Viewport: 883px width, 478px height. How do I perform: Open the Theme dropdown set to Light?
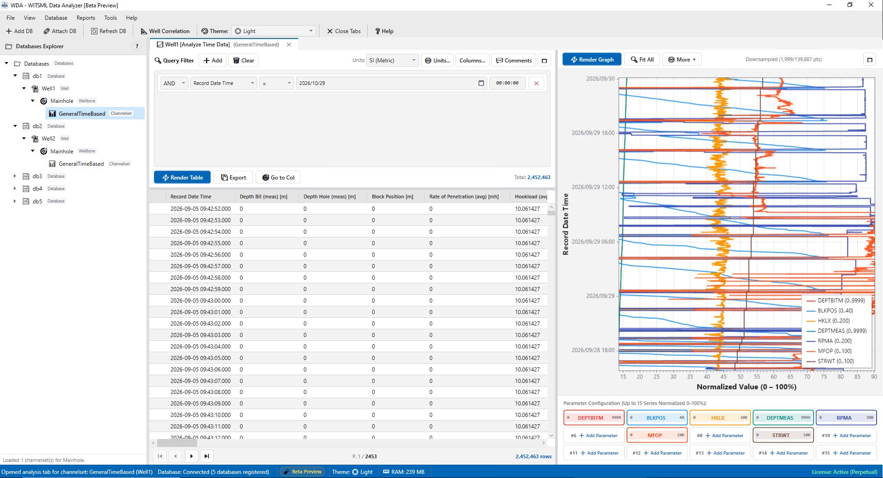274,31
